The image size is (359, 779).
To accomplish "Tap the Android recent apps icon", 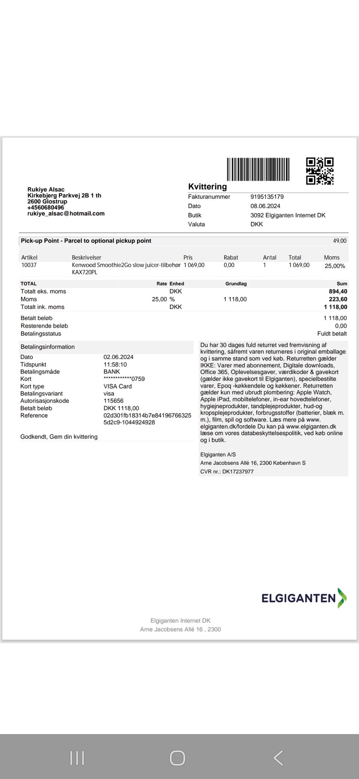I will click(x=77, y=758).
